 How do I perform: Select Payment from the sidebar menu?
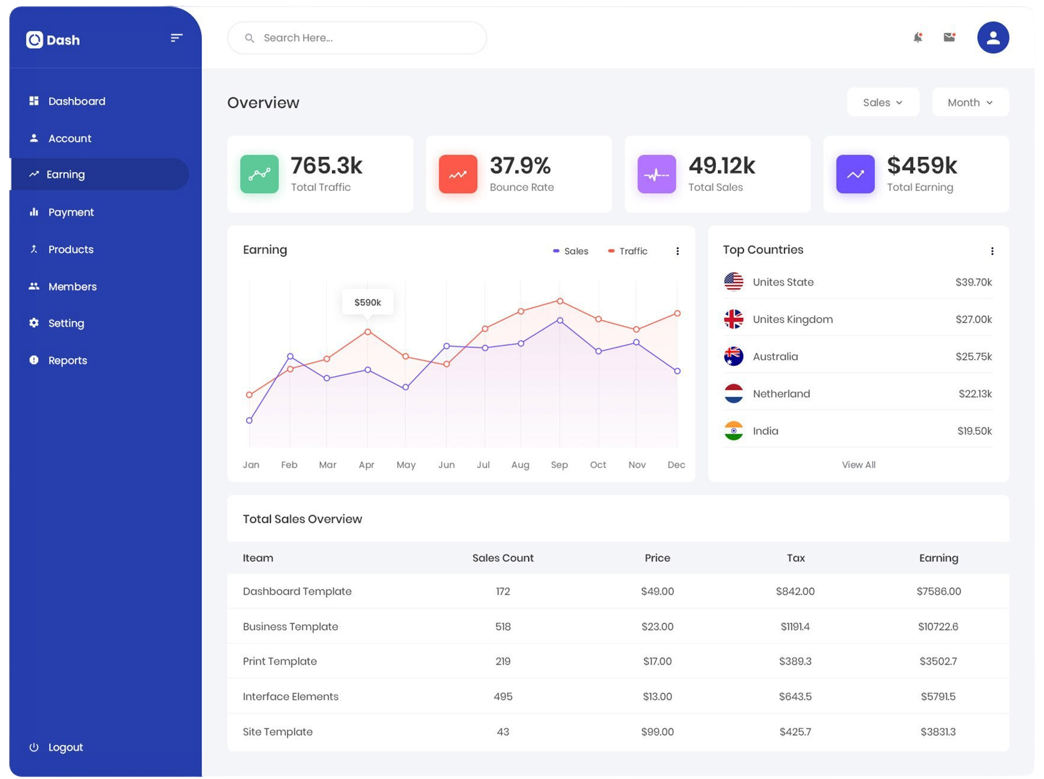coord(71,212)
